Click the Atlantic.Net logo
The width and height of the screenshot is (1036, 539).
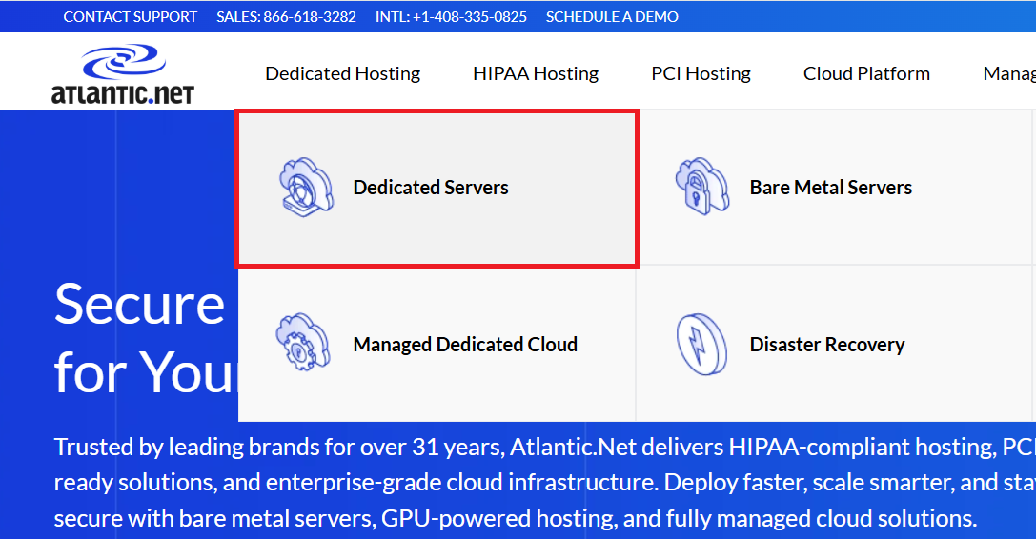(x=123, y=74)
